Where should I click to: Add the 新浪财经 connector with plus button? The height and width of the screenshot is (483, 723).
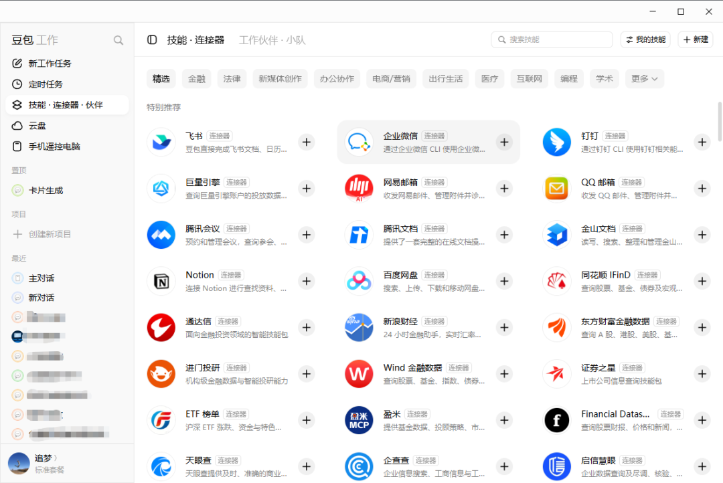click(x=505, y=327)
